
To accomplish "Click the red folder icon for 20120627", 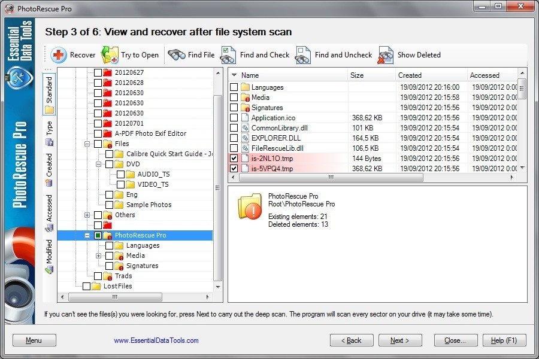I will [x=108, y=72].
